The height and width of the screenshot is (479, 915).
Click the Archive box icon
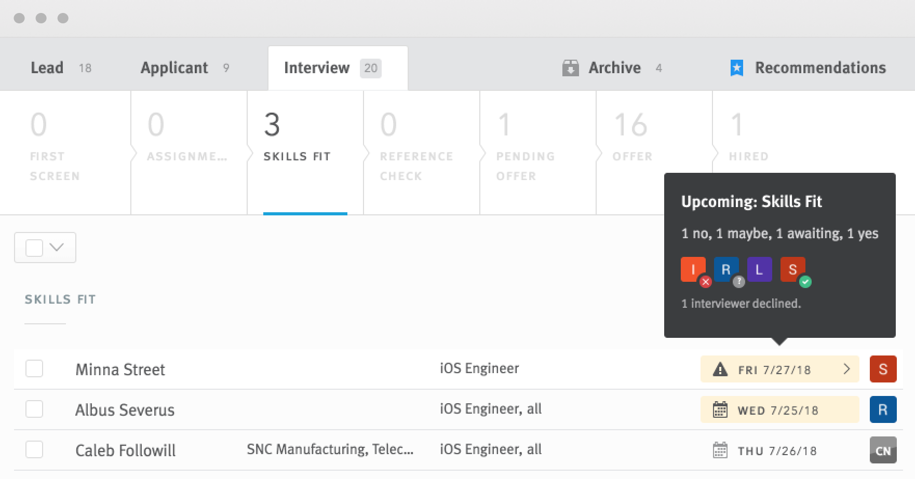[x=570, y=68]
